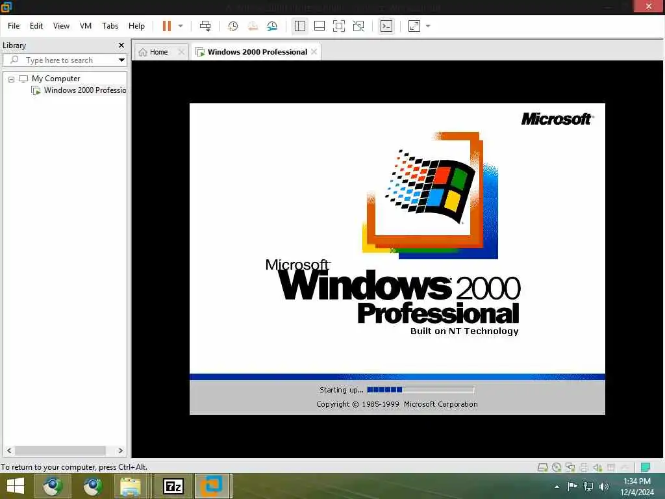Screen dimensions: 665x499
Task: Click the Unity mode toolbar icon
Action: coord(358,26)
